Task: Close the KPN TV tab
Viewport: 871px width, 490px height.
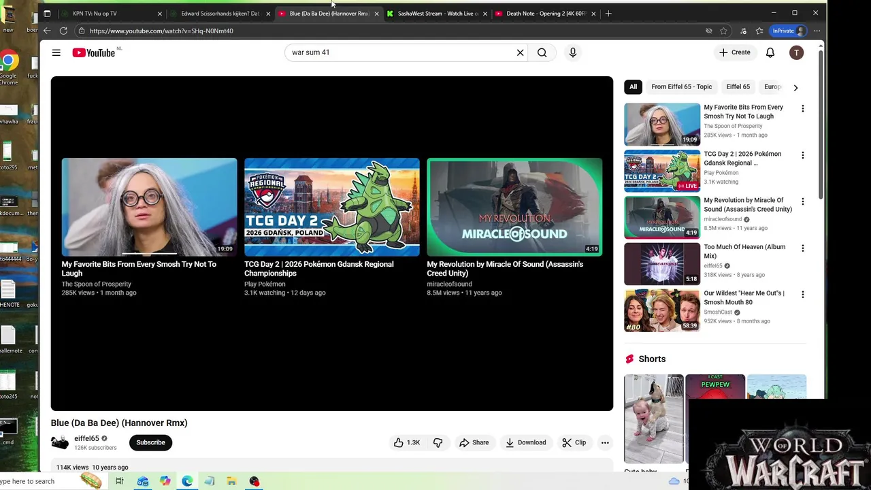Action: pyautogui.click(x=160, y=14)
